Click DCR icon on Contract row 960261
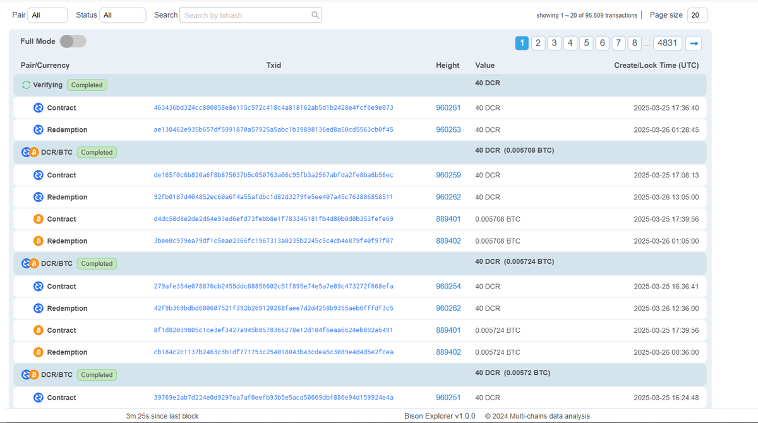This screenshot has height=423, width=758. click(x=38, y=108)
